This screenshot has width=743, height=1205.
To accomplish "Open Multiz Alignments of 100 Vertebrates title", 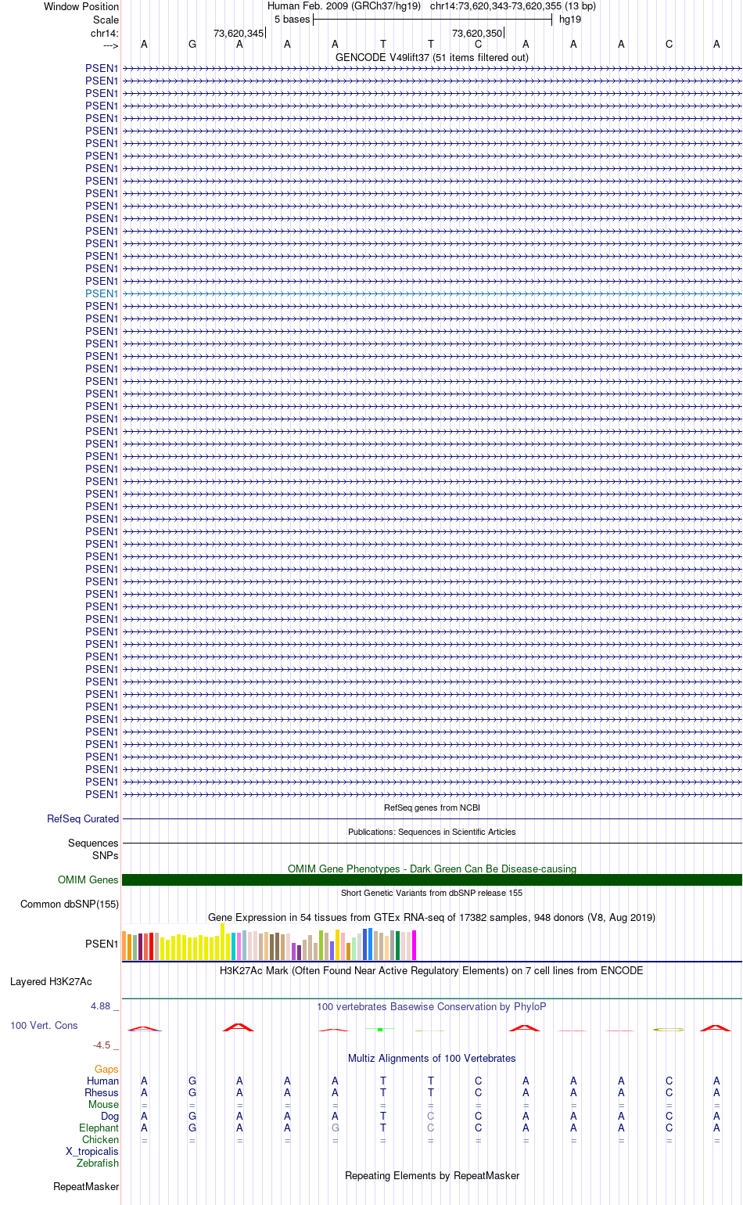I will point(432,1059).
